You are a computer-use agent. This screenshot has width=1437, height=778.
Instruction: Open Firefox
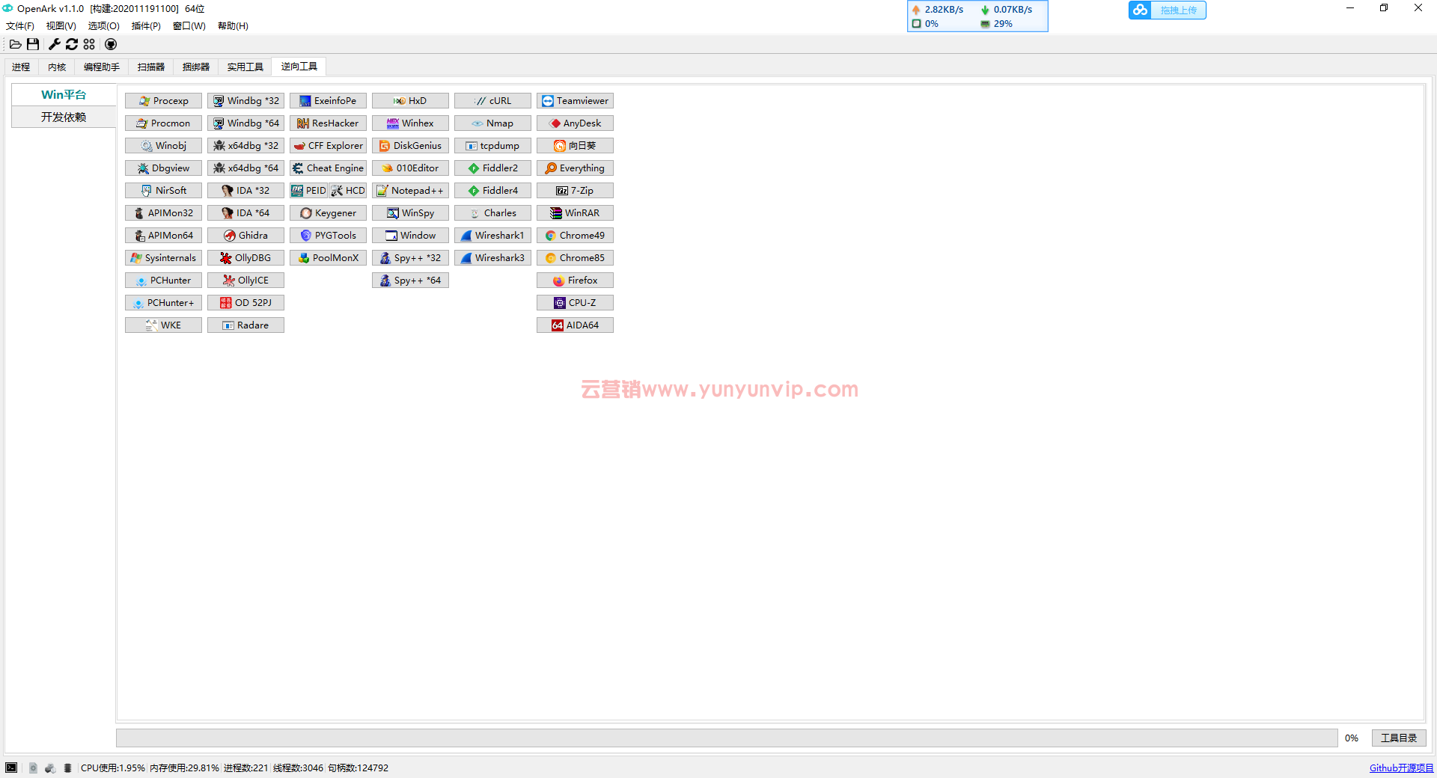[575, 281]
